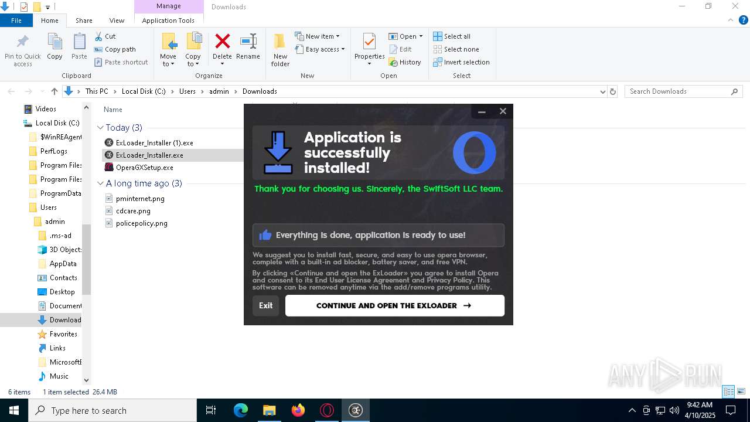This screenshot has height=422, width=750.
Task: Click Continue and open the ExLoader button
Action: pos(394,305)
